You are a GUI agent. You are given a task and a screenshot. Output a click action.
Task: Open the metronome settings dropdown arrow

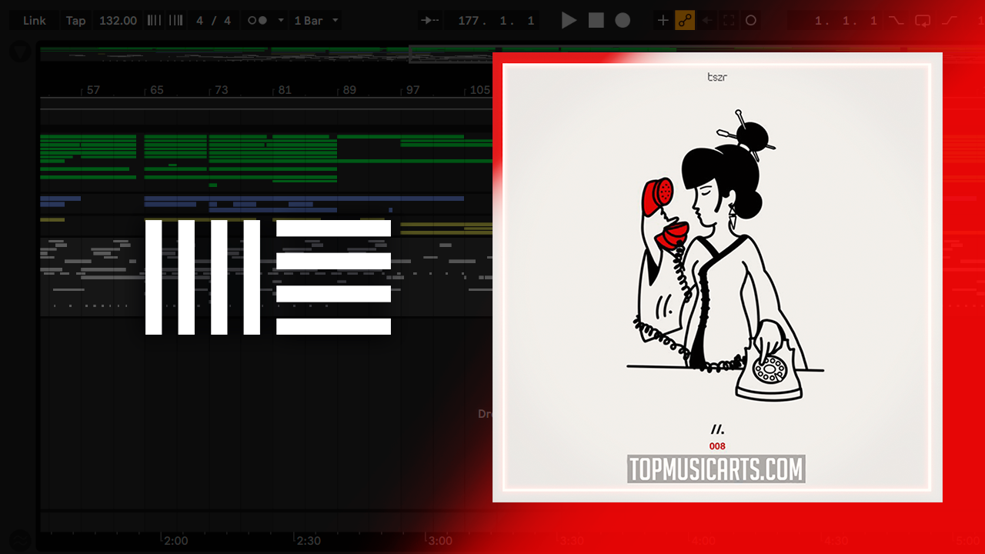point(280,21)
